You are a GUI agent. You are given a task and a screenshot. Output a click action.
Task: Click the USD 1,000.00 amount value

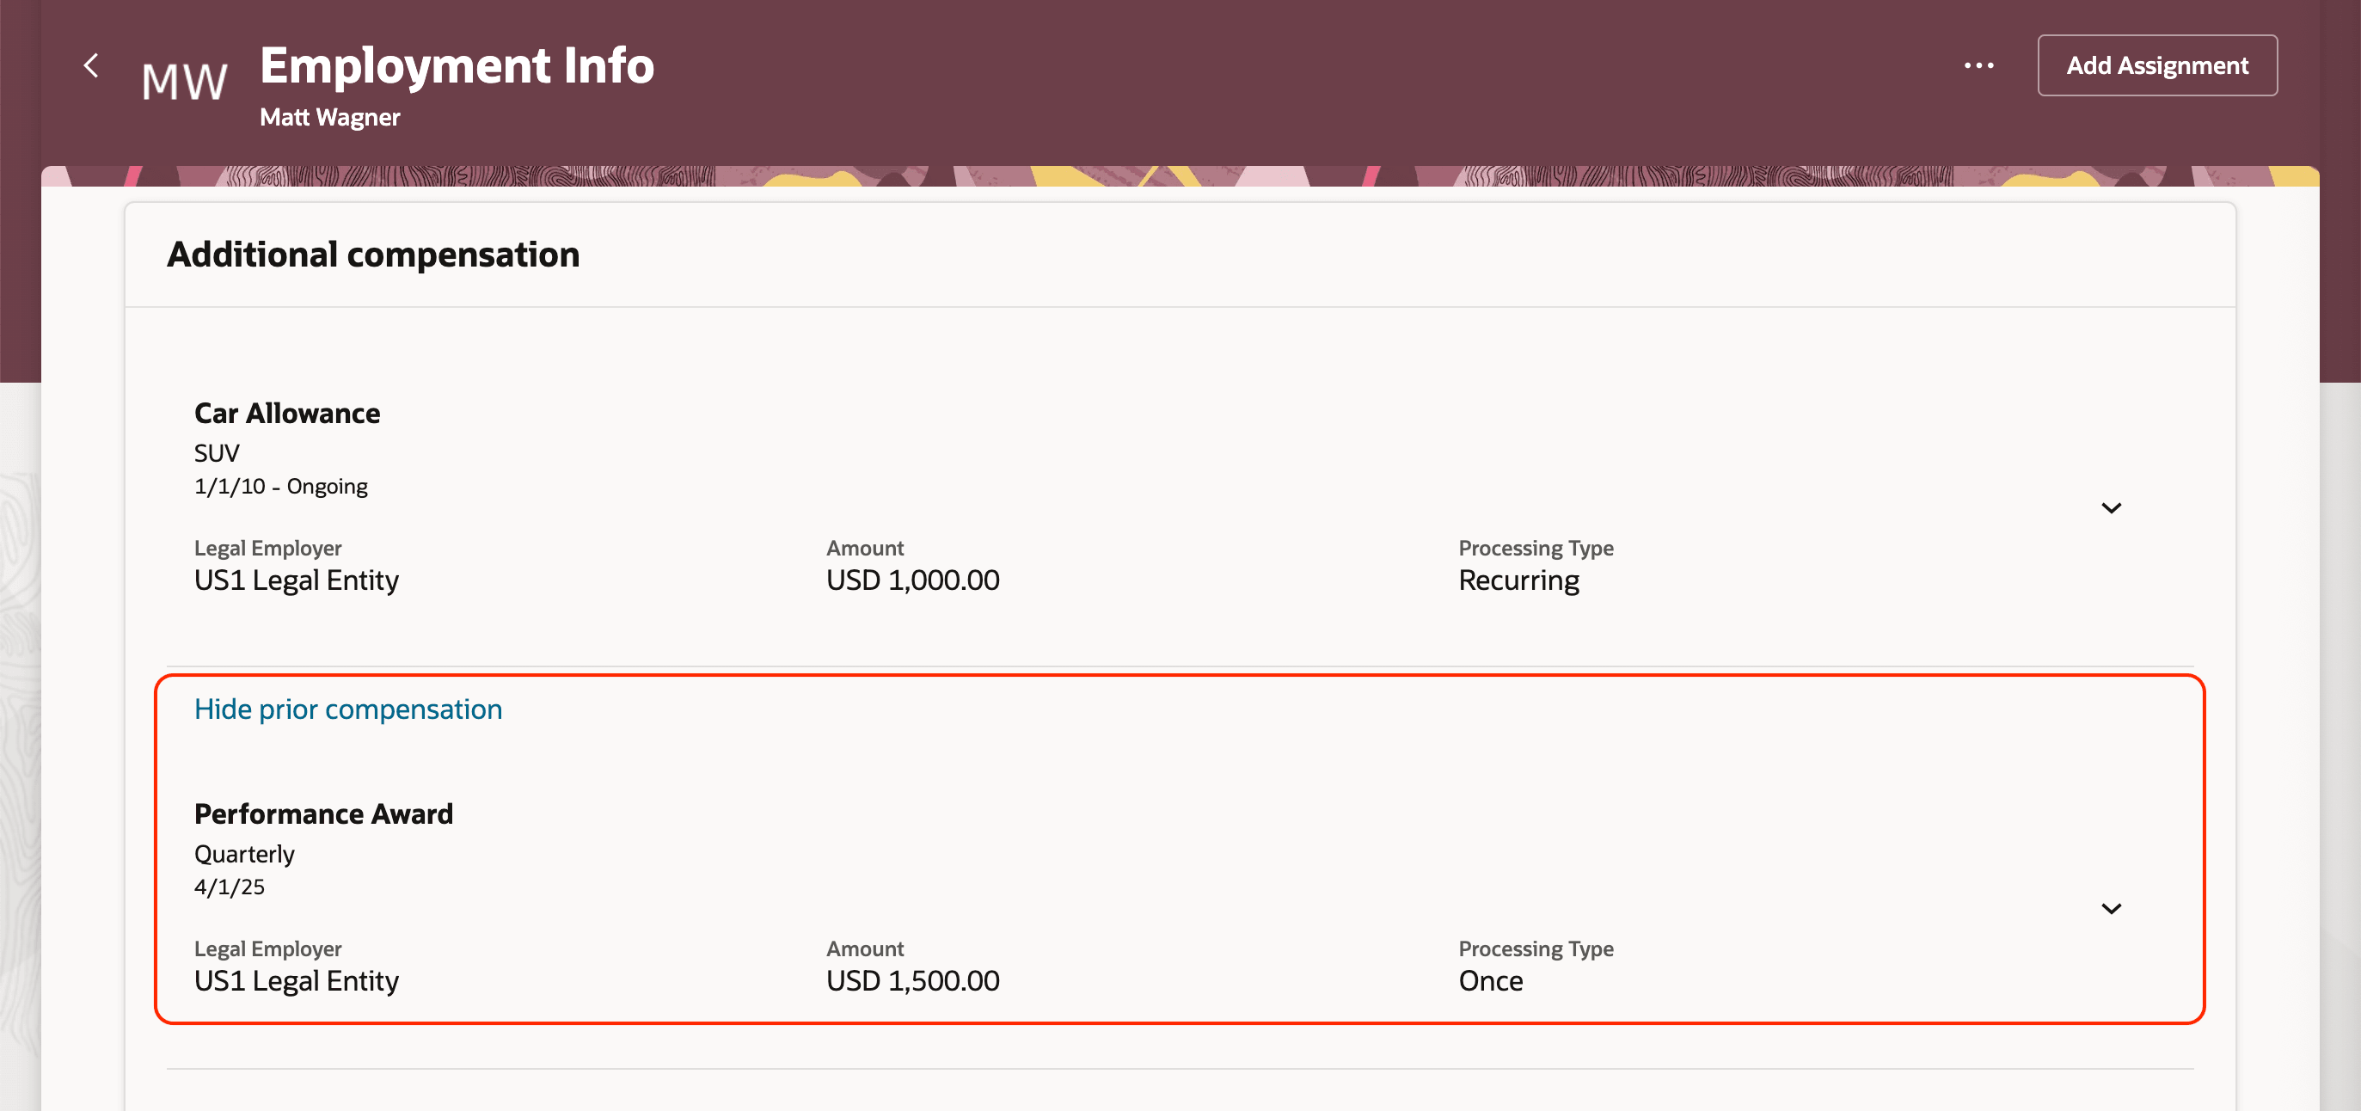[x=912, y=580]
